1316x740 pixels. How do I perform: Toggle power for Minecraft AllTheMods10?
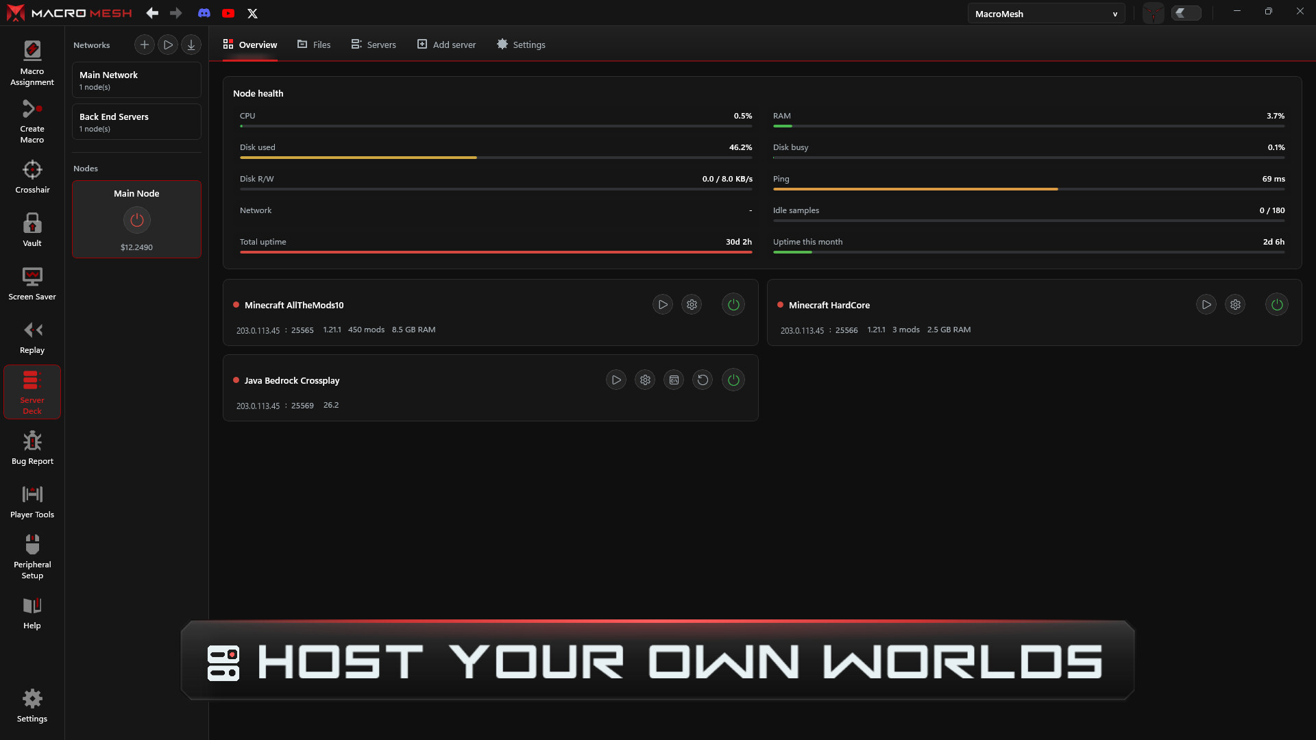click(x=733, y=305)
